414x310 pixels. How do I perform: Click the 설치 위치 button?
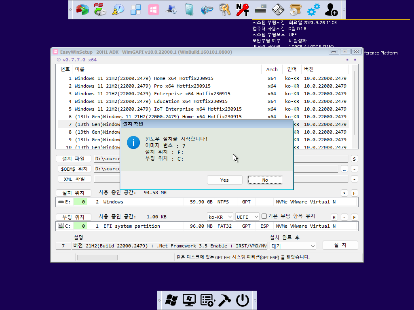74,193
